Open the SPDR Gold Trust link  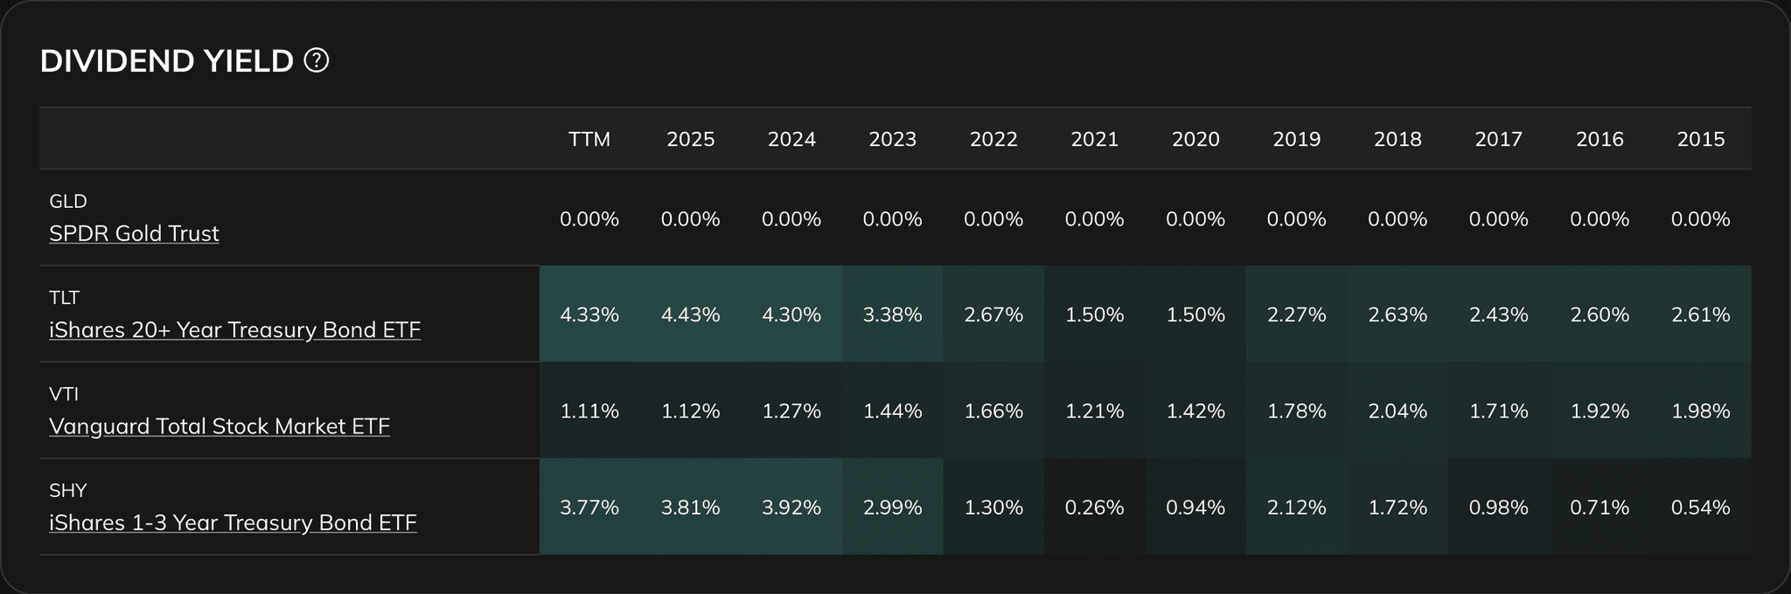coord(134,233)
